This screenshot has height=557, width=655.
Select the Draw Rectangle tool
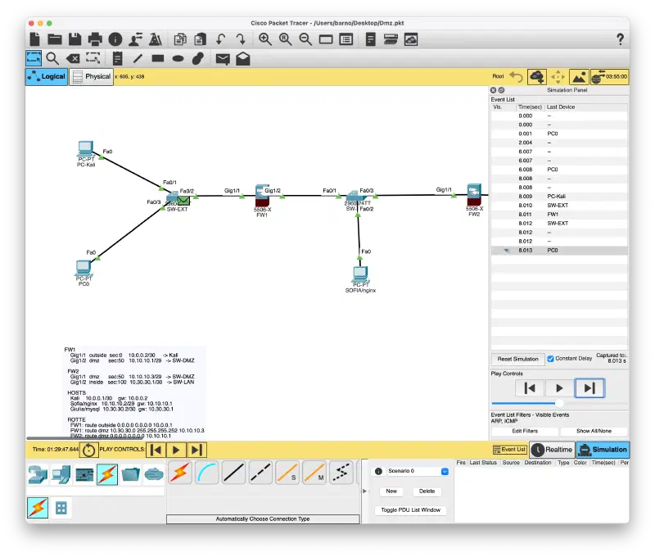pyautogui.click(x=158, y=58)
